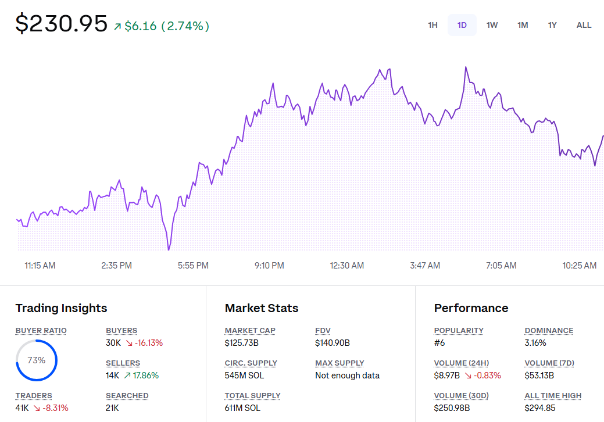Show the 1Y price chart
Image resolution: width=604 pixels, height=422 pixels.
[x=552, y=25]
